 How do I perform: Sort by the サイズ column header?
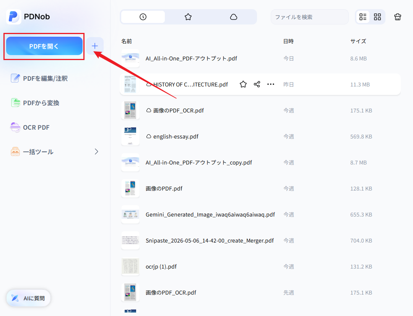[358, 41]
